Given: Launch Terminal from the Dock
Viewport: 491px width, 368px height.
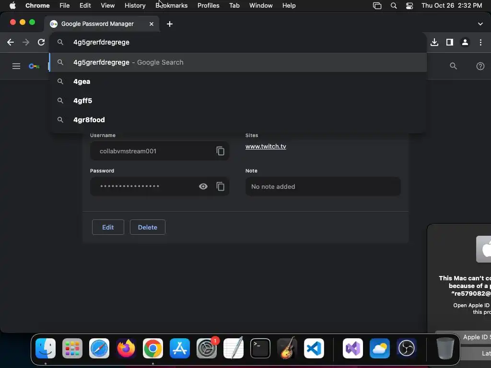Looking at the screenshot, I should point(260,348).
